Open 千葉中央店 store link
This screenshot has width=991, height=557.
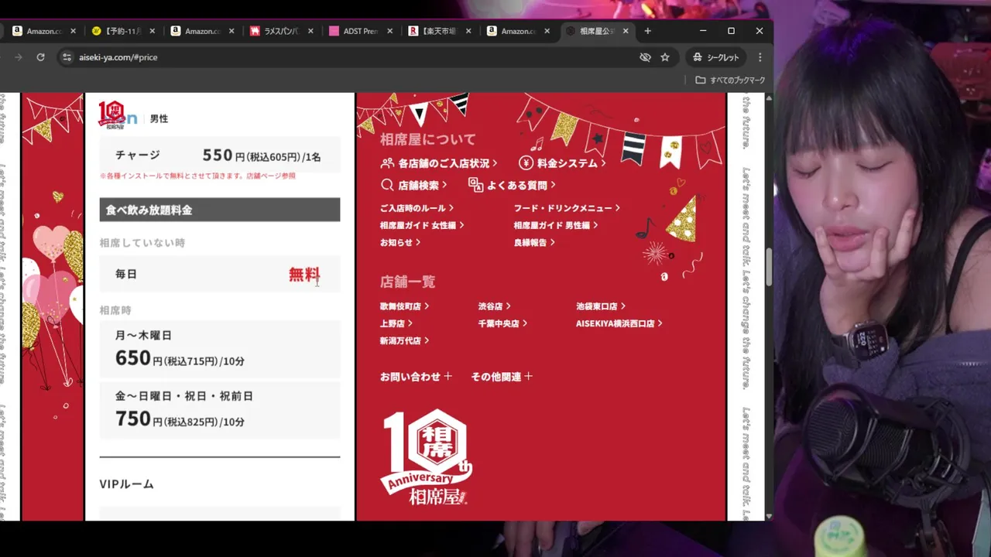[x=502, y=323]
